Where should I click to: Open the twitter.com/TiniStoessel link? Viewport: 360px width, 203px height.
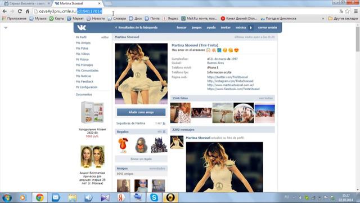coord(227,77)
